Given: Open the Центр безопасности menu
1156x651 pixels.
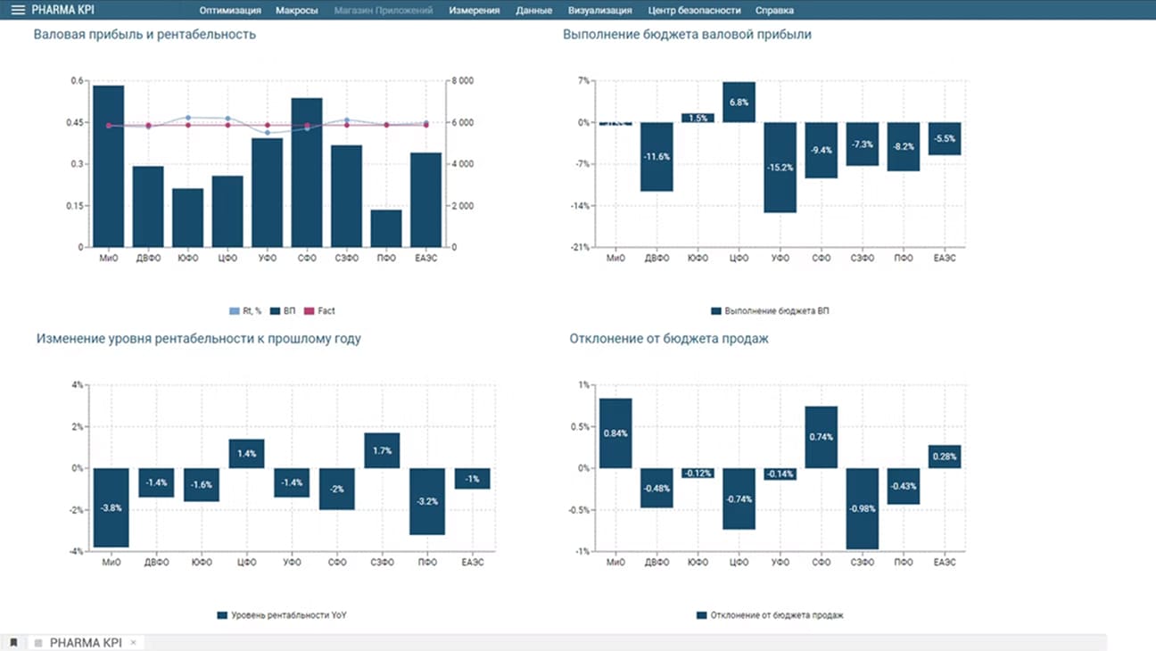Looking at the screenshot, I should click(x=694, y=11).
